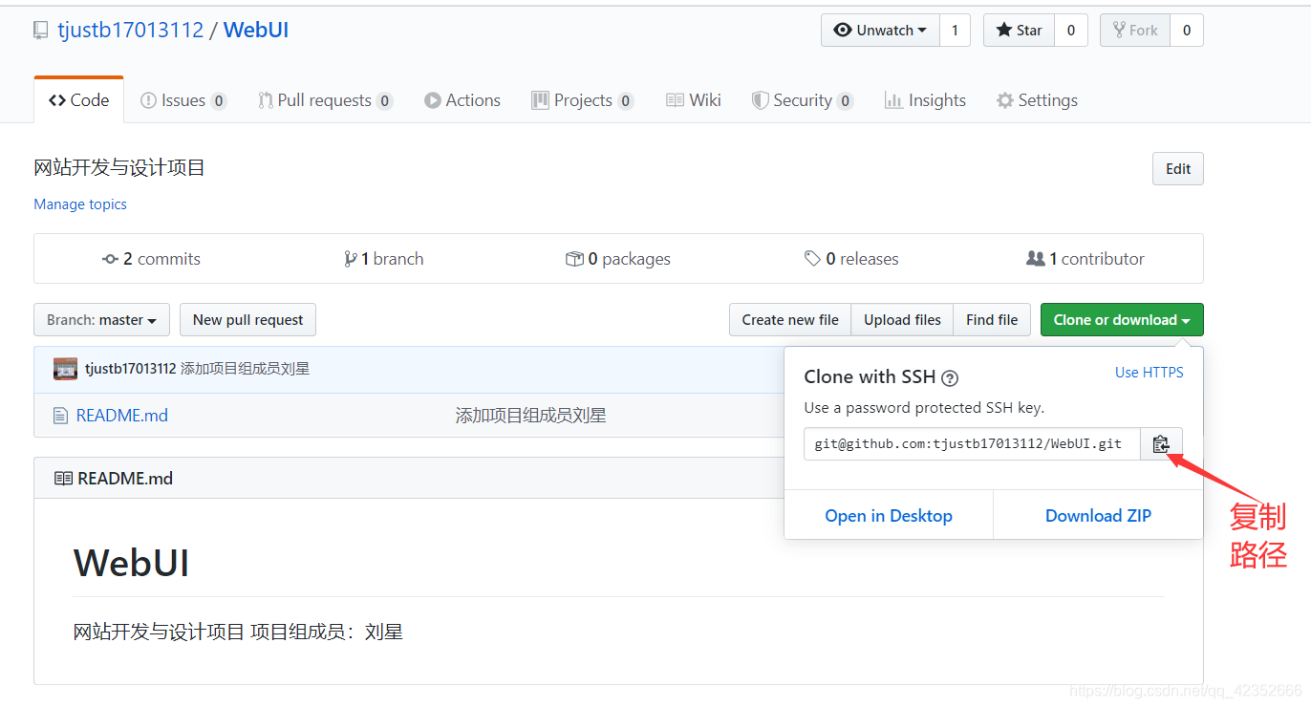
Task: Click the commits history icon
Action: 110,259
